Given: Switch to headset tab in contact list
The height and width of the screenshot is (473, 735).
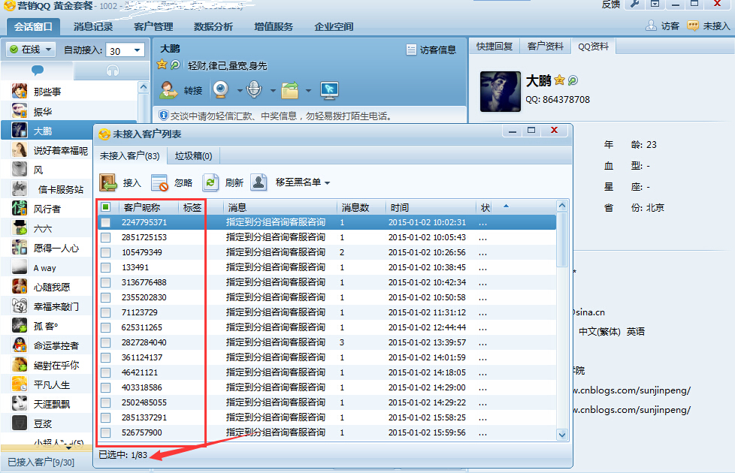Looking at the screenshot, I should pyautogui.click(x=113, y=71).
